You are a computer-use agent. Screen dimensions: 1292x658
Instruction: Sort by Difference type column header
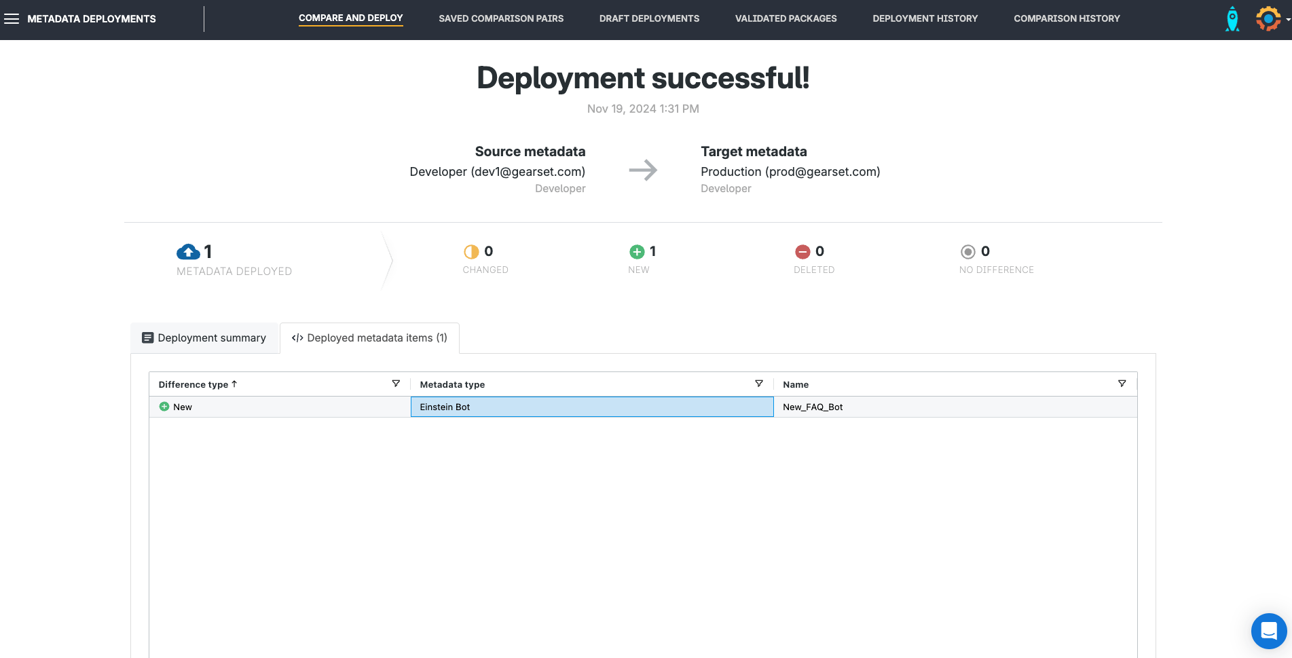(193, 384)
